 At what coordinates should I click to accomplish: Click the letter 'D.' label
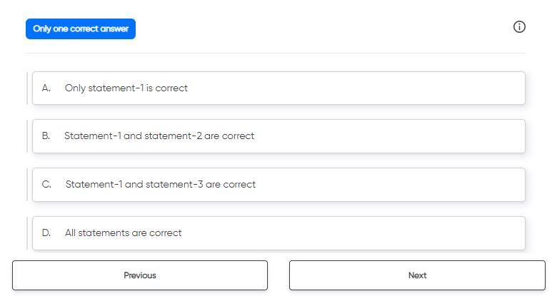46,233
